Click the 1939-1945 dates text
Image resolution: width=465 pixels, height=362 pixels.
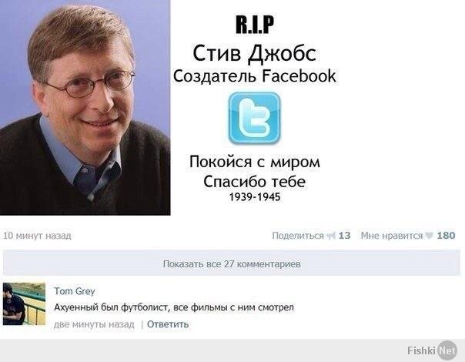pyautogui.click(x=255, y=197)
